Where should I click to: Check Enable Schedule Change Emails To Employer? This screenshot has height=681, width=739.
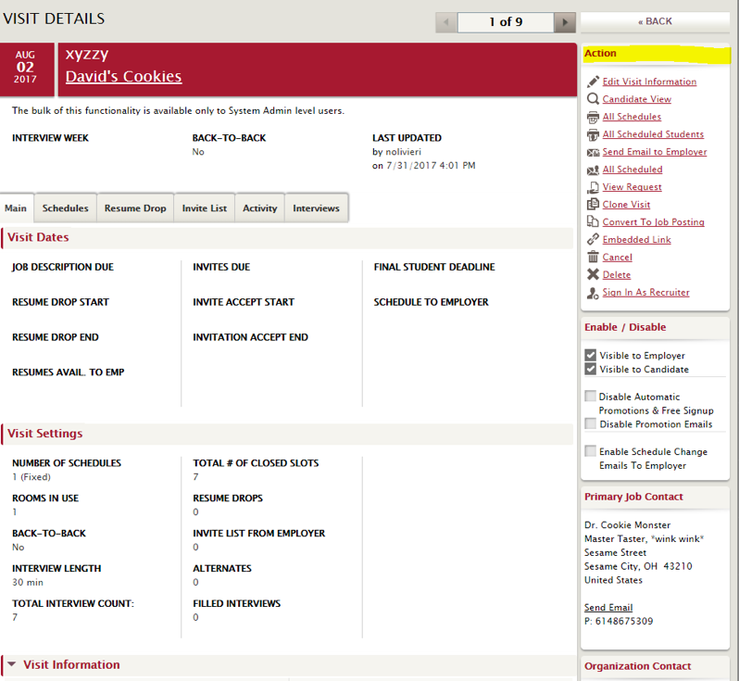590,451
